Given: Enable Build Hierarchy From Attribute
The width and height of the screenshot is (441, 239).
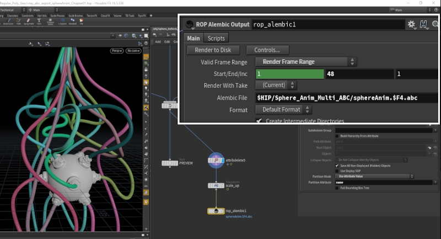Looking at the screenshot, I should point(337,136).
